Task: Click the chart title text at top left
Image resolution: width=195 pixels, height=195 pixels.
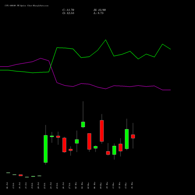Action: pyautogui.click(x=27, y=6)
